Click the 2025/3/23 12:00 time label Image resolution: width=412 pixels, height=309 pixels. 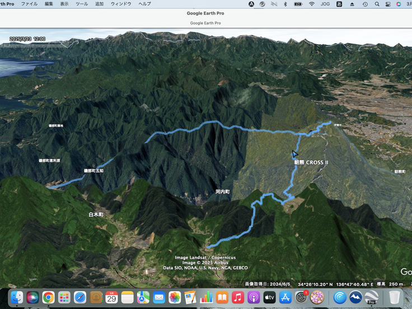click(x=28, y=39)
